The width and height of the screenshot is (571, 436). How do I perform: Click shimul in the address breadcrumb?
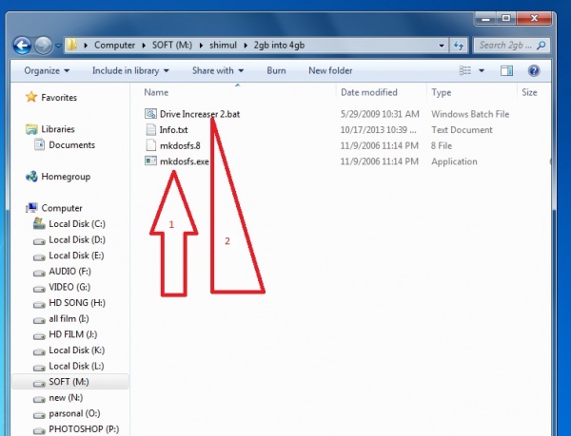point(223,45)
